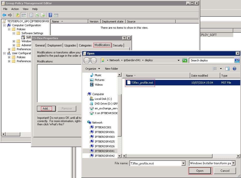Click the console tree horizontal scroll left arrow
This screenshot has width=241, height=178.
(x=3, y=134)
